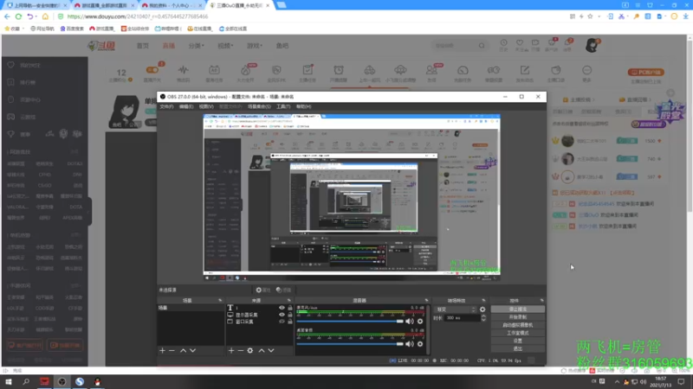
Task: Open OBS 视图(V) menu
Action: point(206,106)
